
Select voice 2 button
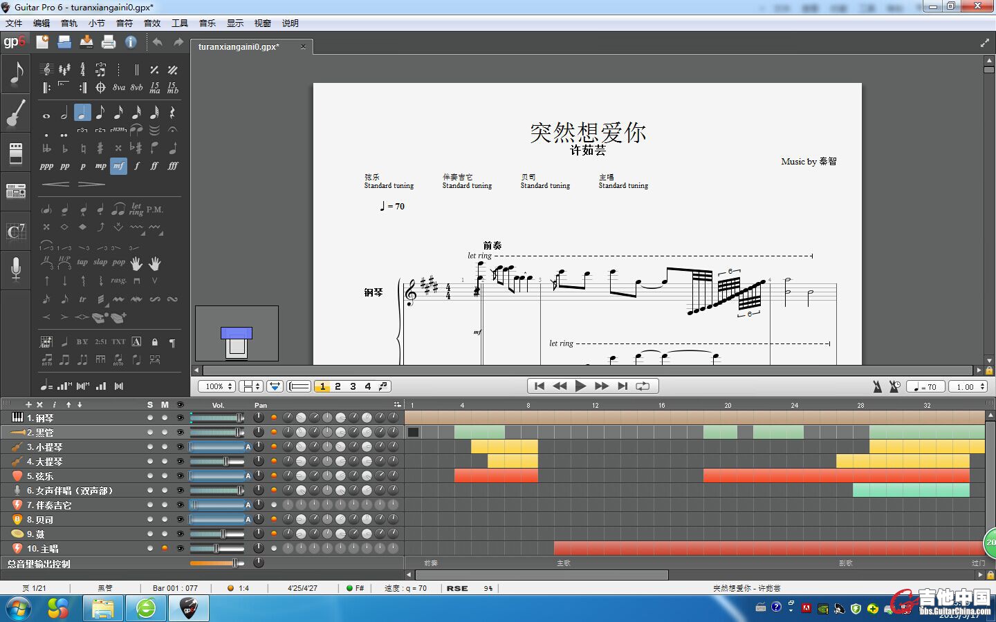[x=338, y=386]
